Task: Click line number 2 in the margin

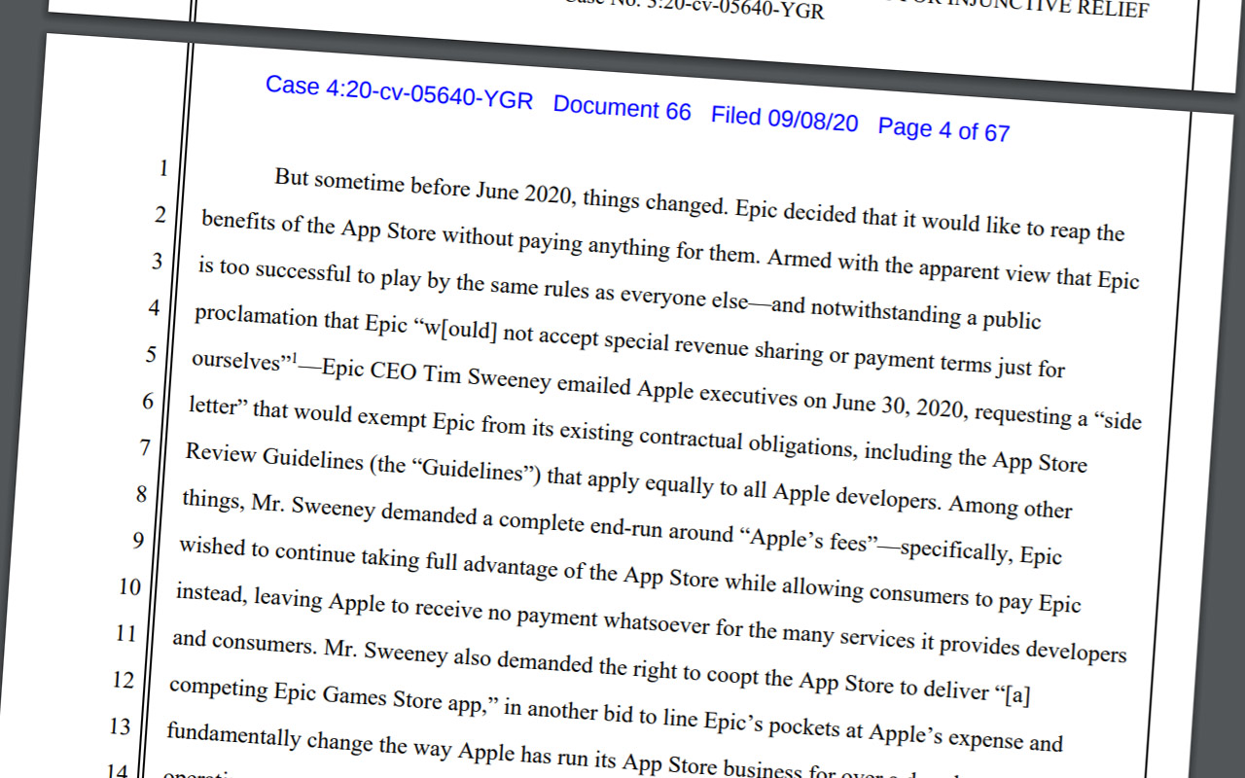Action: tap(160, 215)
